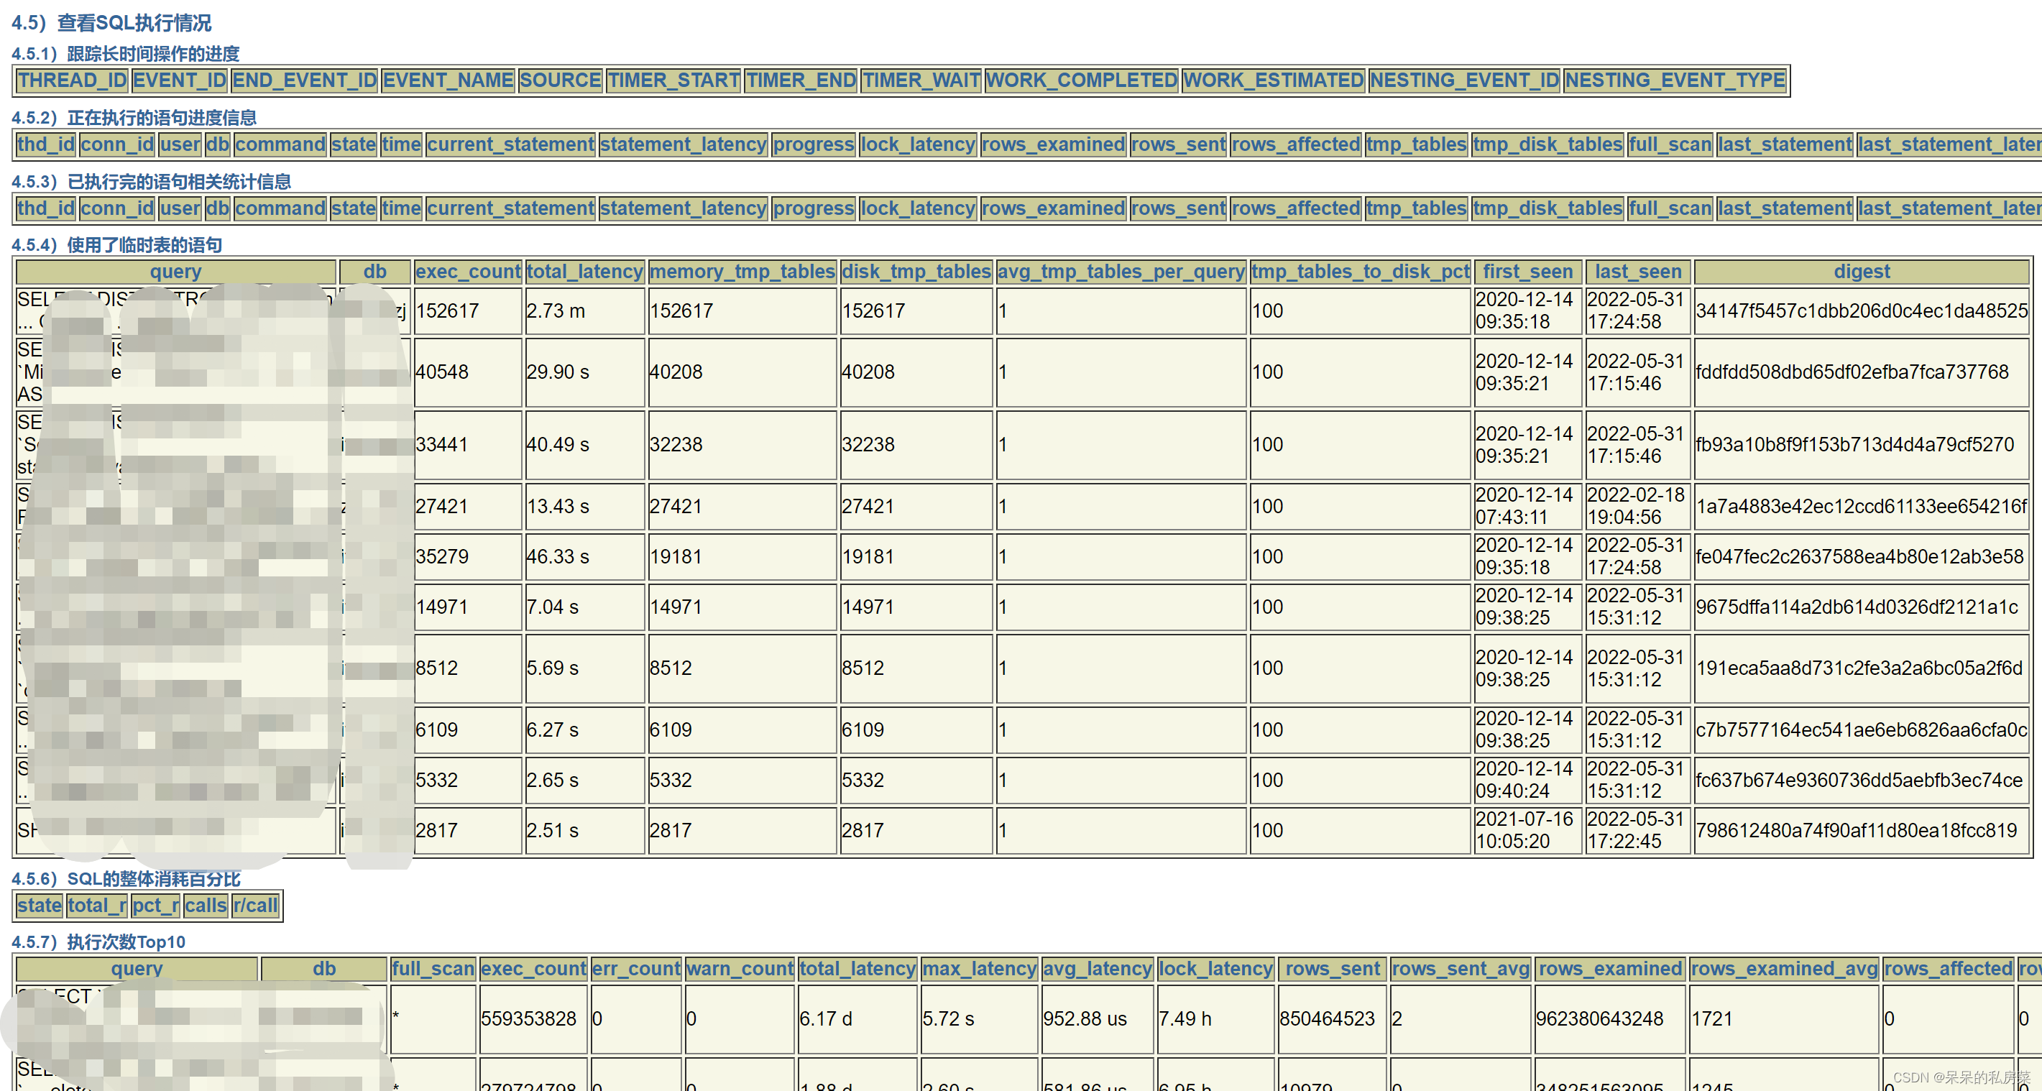Click the heading 4.5) 查看SQL执行情况

[111, 22]
